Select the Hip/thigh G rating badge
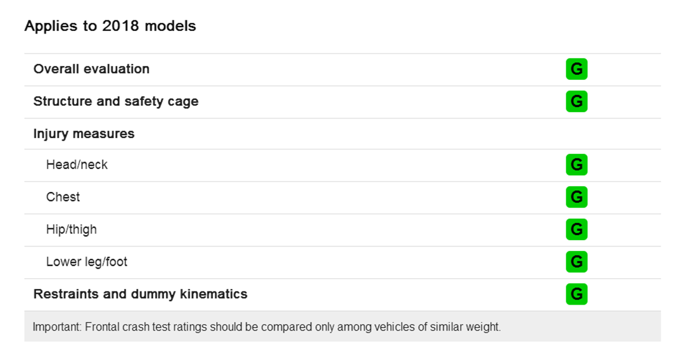Image resolution: width=684 pixels, height=356 pixels. click(576, 229)
